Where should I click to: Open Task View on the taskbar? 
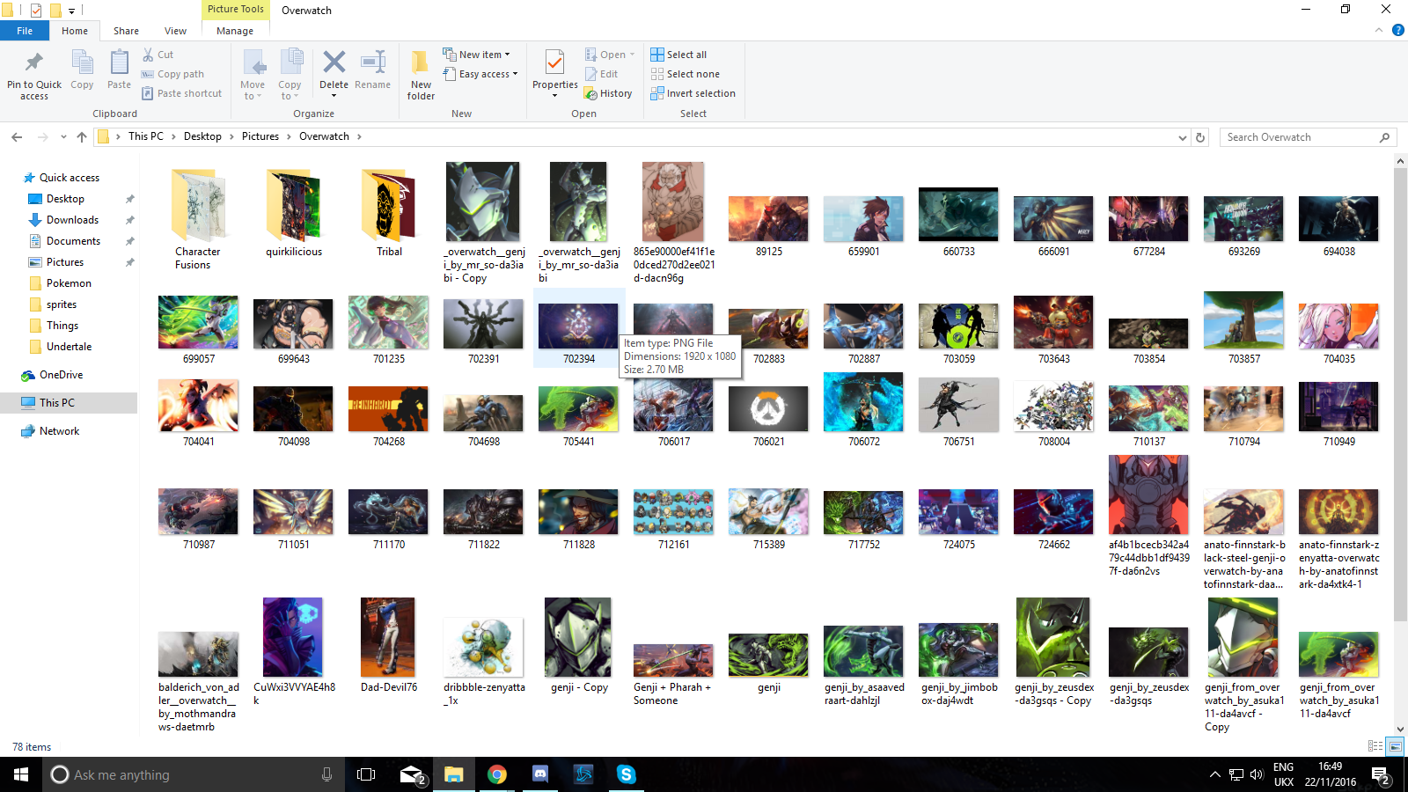click(366, 774)
